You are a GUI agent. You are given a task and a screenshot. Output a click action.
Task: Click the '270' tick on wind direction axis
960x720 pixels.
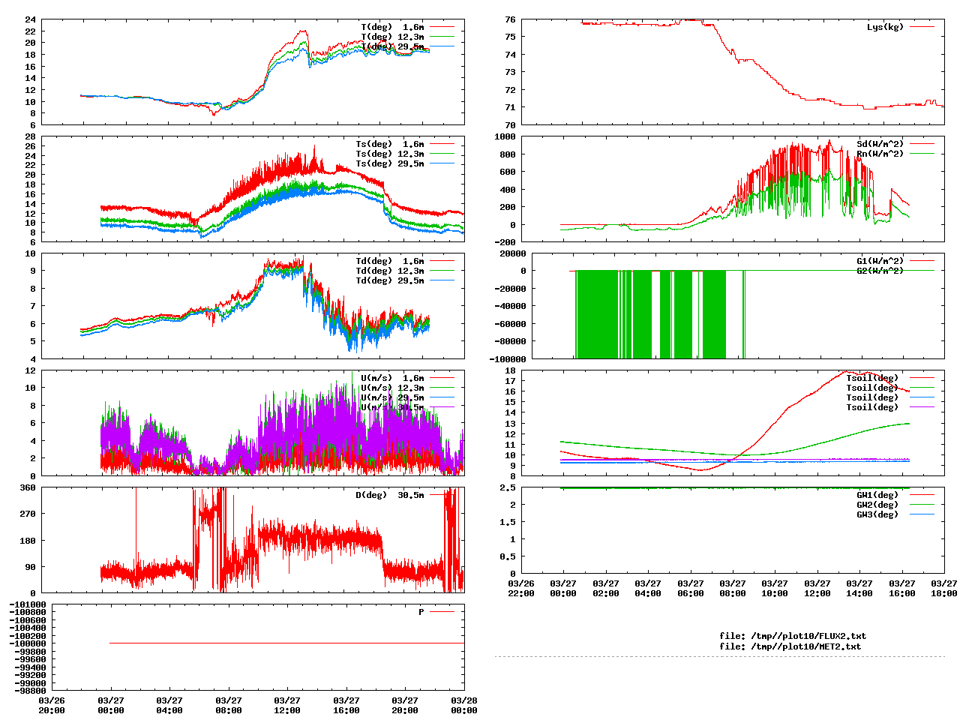click(x=28, y=514)
